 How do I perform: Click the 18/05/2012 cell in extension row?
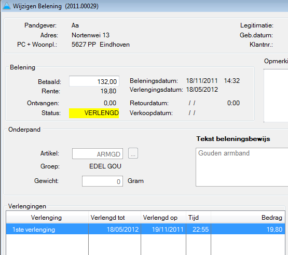point(115,229)
